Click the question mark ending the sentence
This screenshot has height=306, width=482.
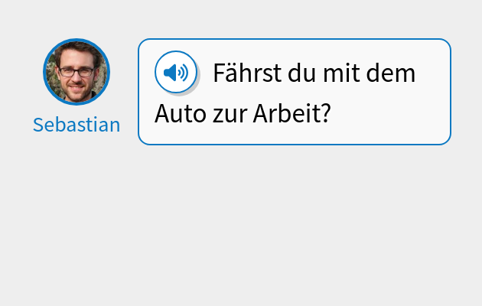point(326,114)
